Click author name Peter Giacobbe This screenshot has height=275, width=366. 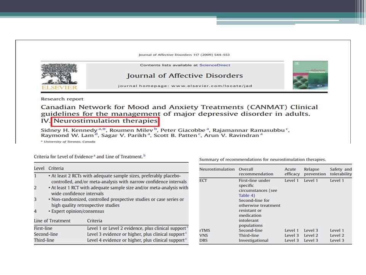[x=183, y=130]
